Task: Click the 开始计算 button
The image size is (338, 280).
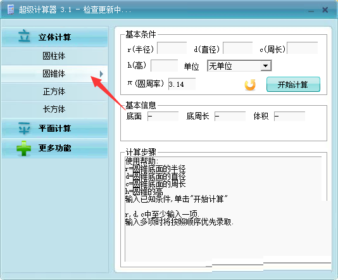Action: pos(293,84)
